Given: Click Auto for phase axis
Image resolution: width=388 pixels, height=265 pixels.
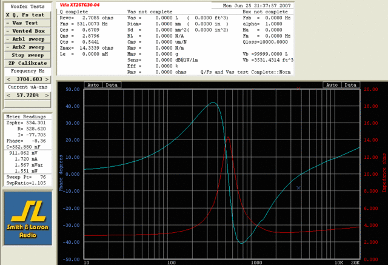Looking at the screenshot, I should 93,85.
